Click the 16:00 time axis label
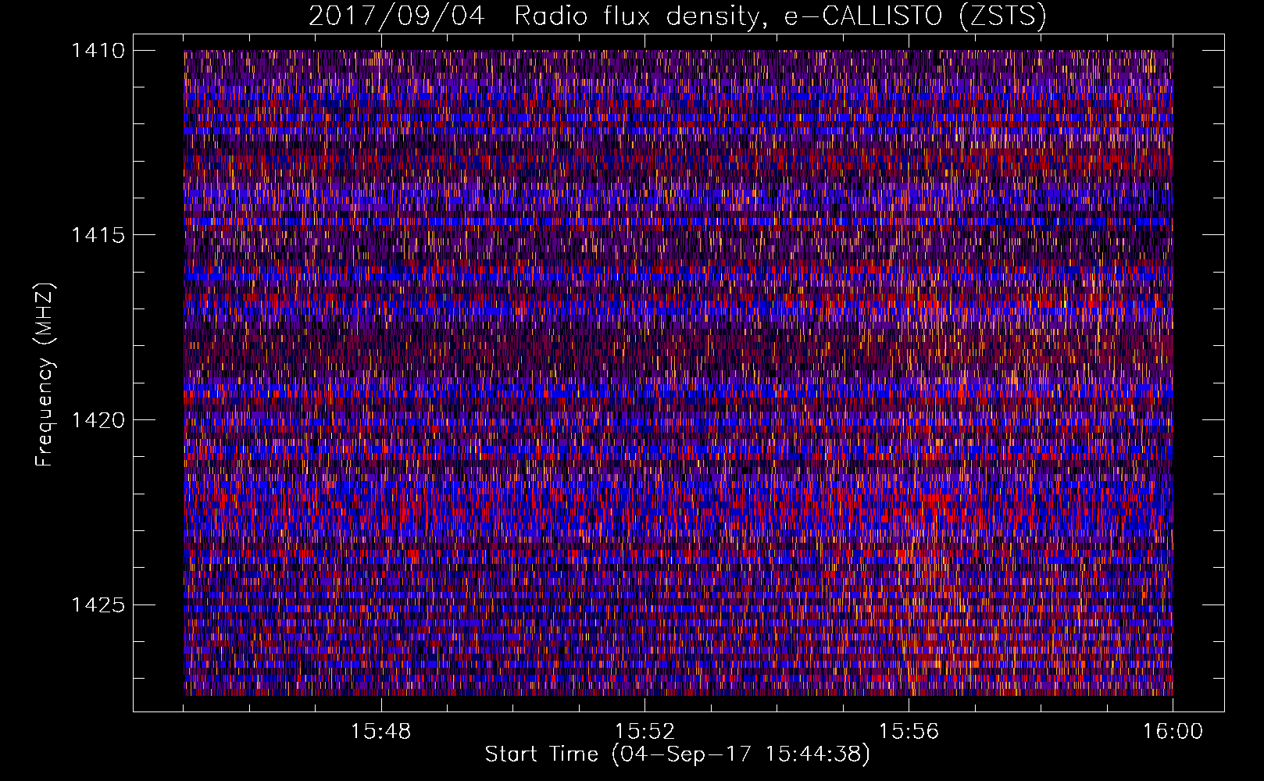Viewport: 1264px width, 781px height. coord(1173,732)
